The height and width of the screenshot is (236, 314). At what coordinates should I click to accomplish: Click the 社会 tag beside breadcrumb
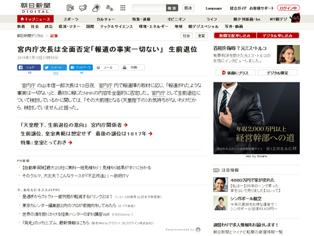tap(186, 36)
